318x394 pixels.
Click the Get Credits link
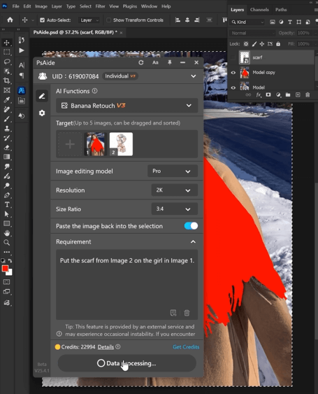point(186,347)
